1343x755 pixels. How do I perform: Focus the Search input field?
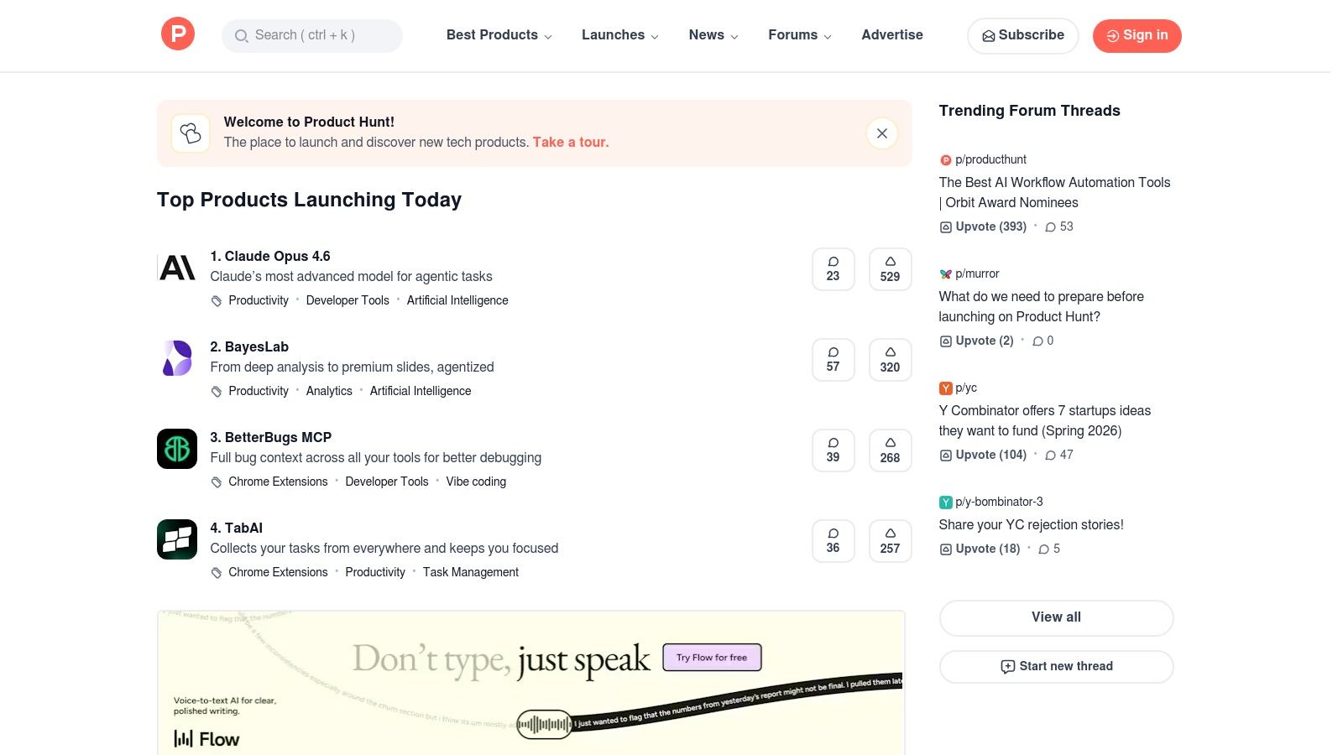click(312, 35)
